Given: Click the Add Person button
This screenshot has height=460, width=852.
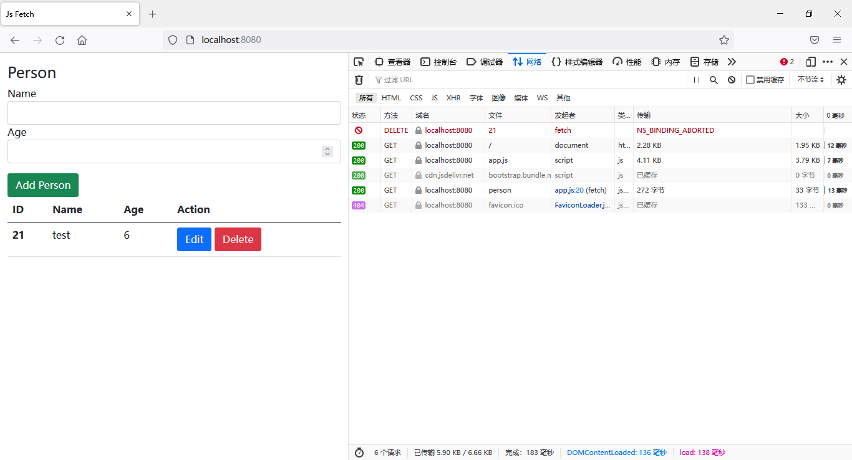Looking at the screenshot, I should tap(42, 185).
